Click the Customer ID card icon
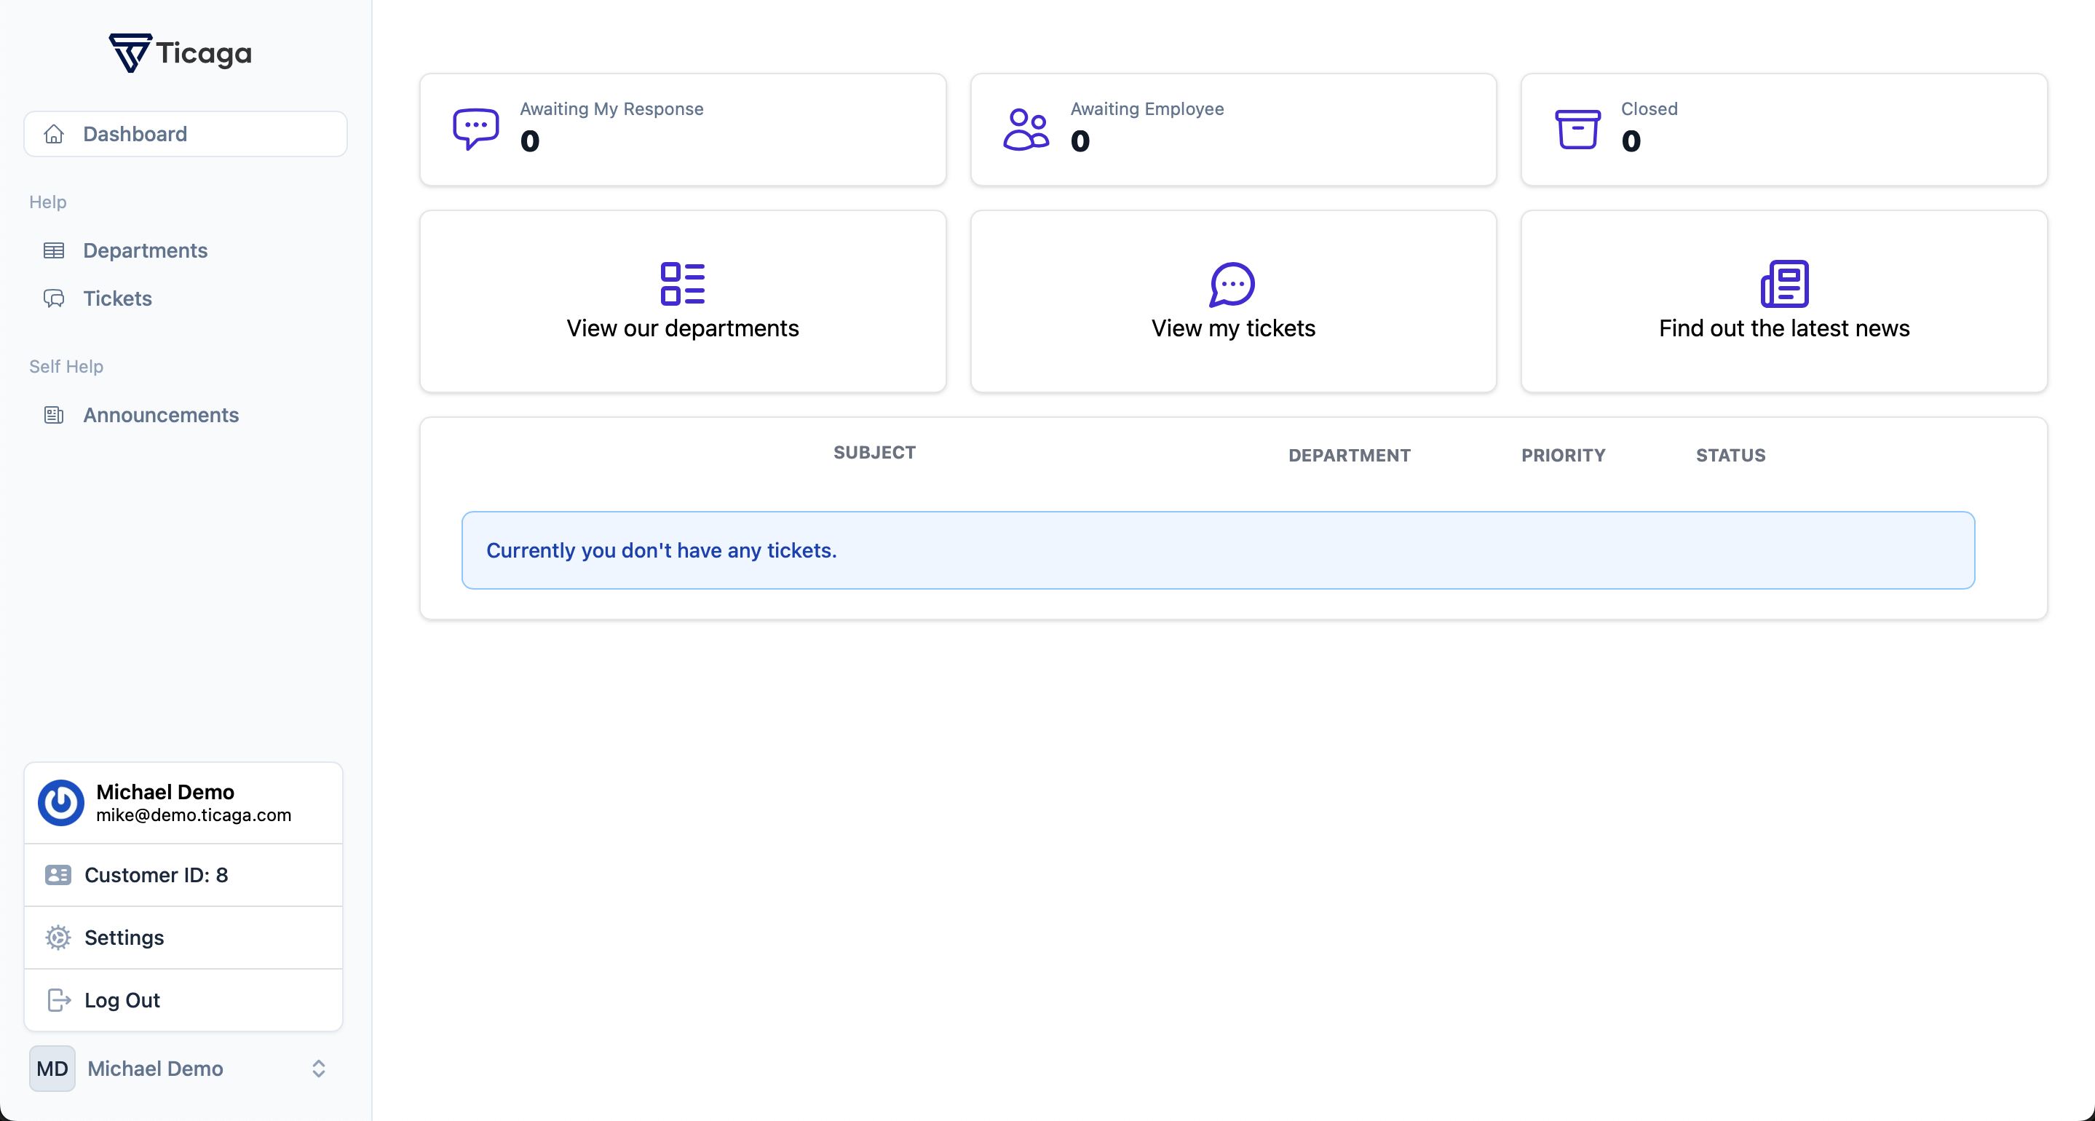2095x1121 pixels. 58,874
